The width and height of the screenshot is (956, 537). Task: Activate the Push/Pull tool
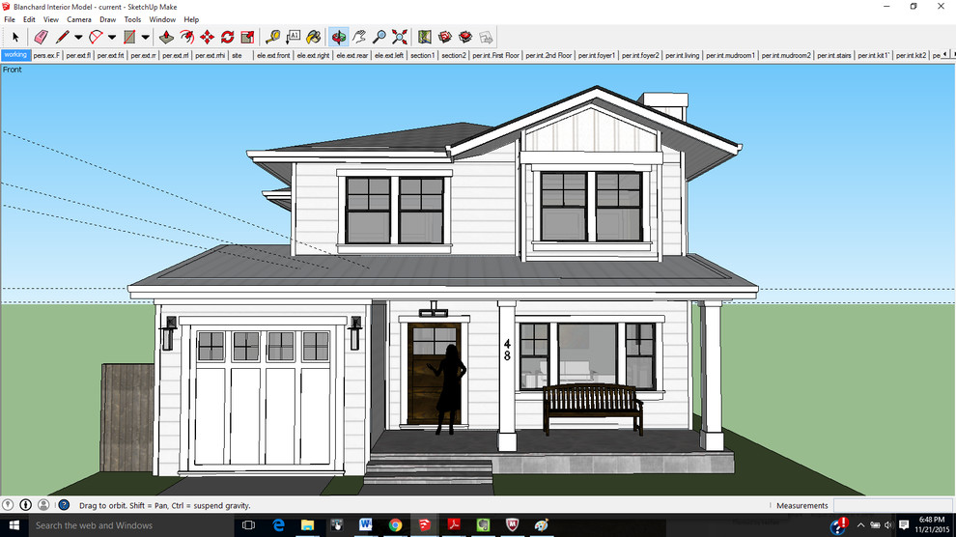coord(166,37)
